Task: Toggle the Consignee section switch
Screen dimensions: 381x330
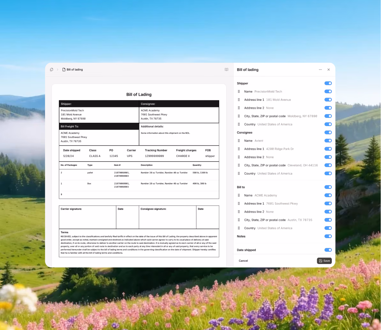Action: (x=328, y=132)
